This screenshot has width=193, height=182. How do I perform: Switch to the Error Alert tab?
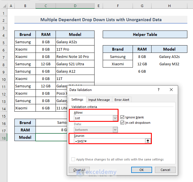(x=122, y=100)
